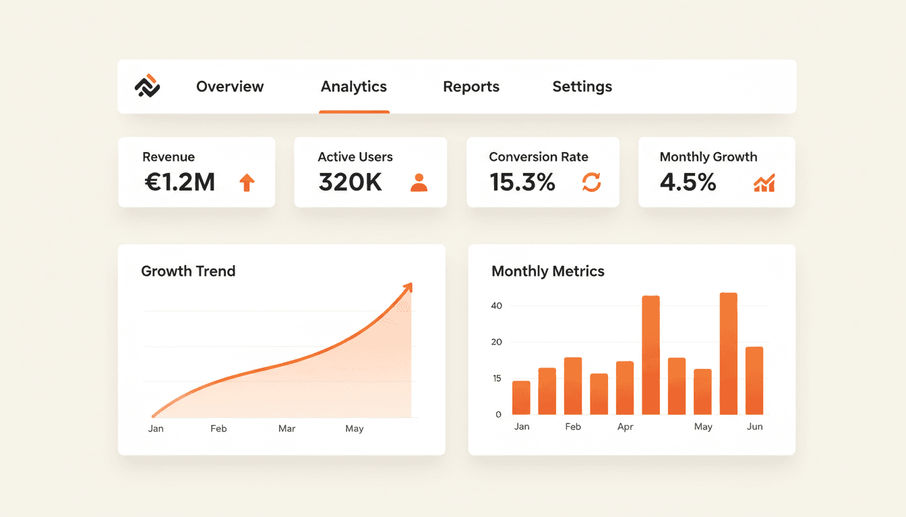Viewport: 906px width, 517px height.
Task: Select the Analytics navigation item
Action: 353,86
